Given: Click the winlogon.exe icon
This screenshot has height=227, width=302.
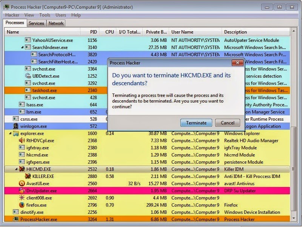Looking at the screenshot, I should coord(16,126).
